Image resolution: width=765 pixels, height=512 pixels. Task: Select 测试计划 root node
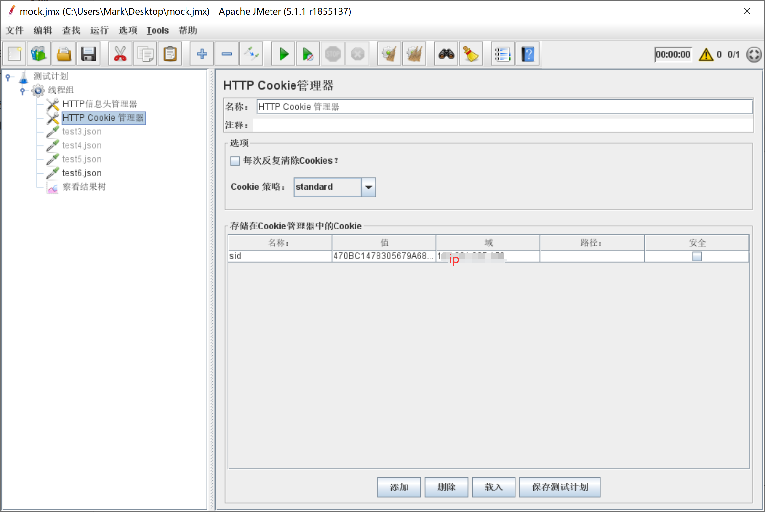point(51,76)
